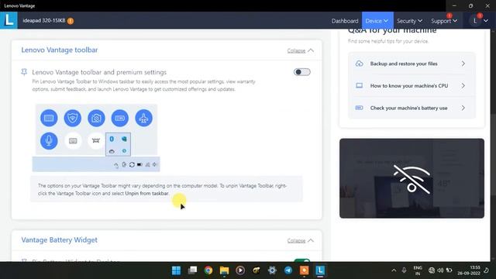
Task: Click the pin icon next to toolbar settings
Action: point(24,72)
